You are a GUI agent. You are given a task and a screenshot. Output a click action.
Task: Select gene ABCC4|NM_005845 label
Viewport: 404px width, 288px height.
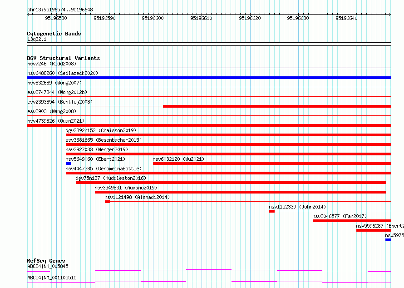(48, 266)
